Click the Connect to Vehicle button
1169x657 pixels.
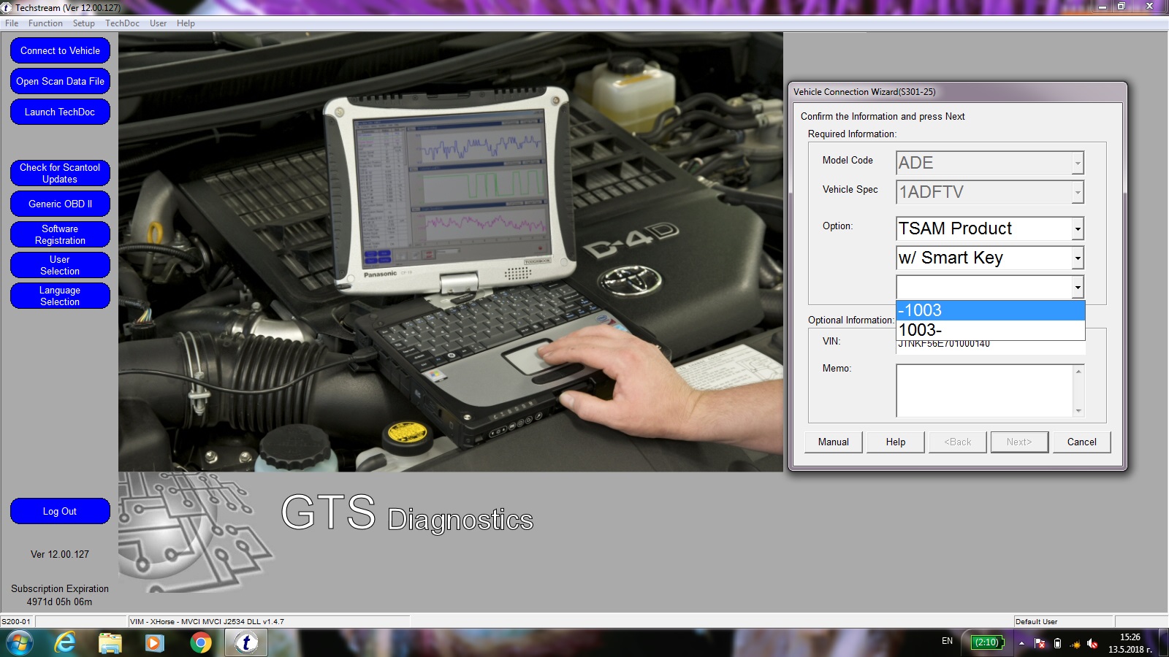tap(60, 50)
